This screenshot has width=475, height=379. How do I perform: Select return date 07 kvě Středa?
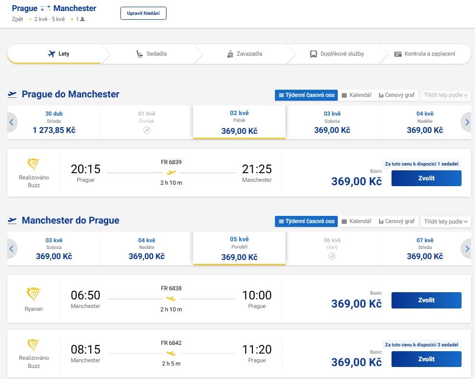(x=425, y=249)
